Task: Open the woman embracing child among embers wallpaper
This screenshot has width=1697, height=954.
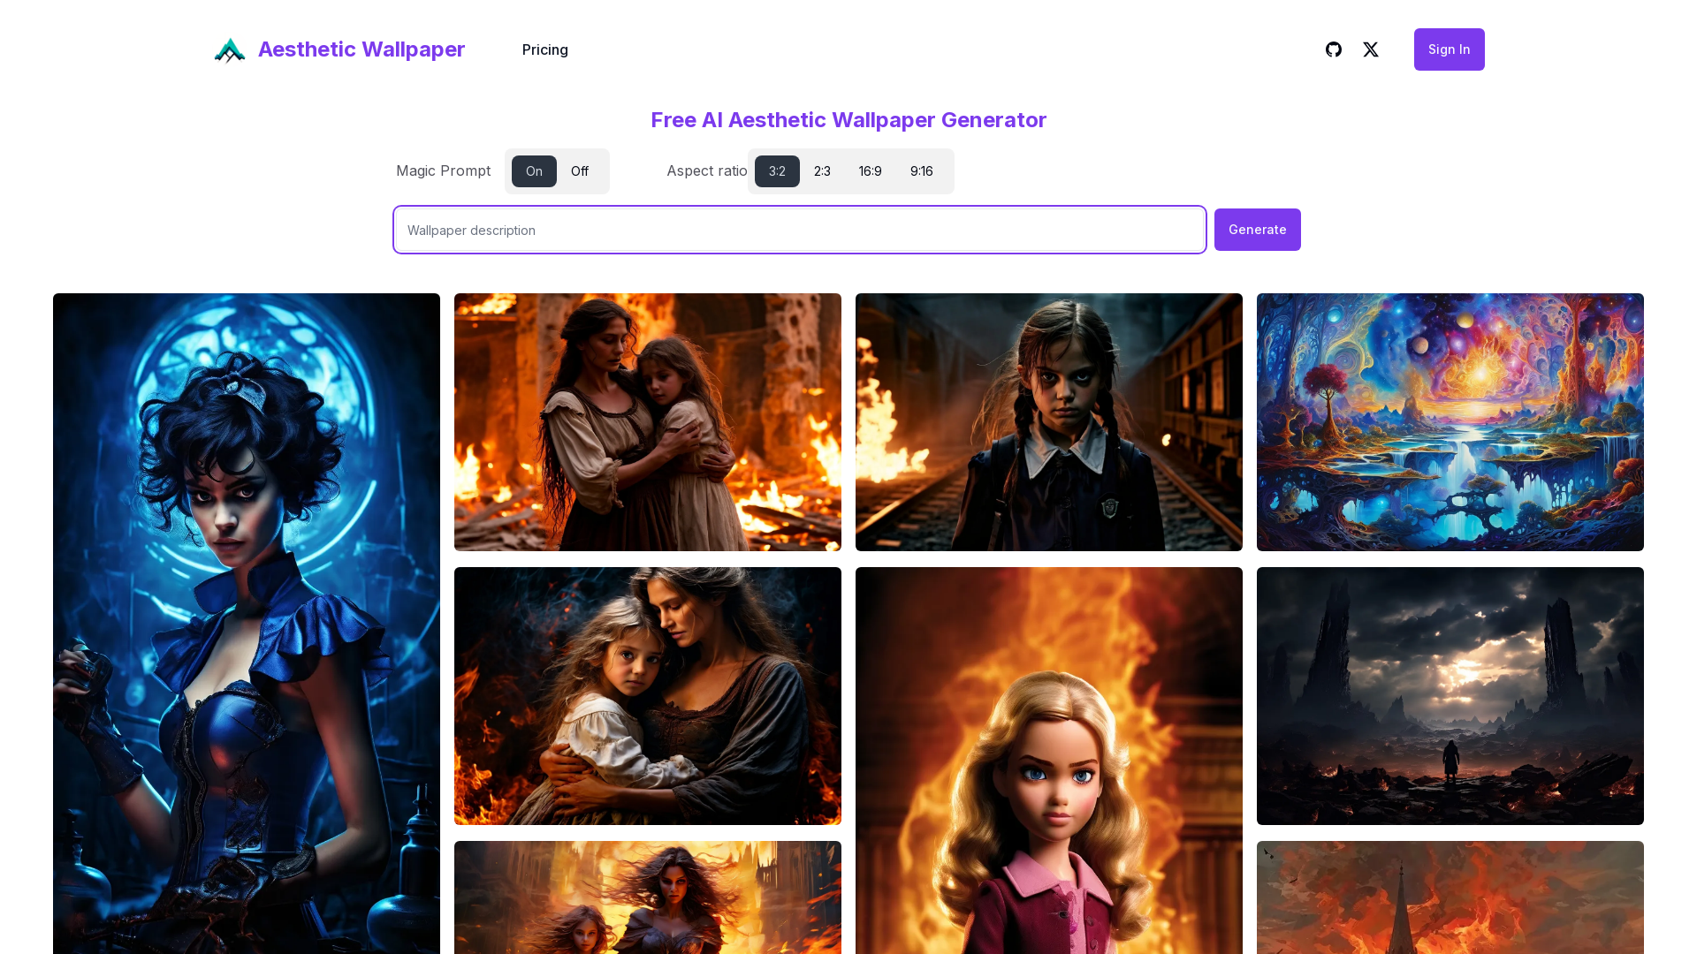Action: 648,696
